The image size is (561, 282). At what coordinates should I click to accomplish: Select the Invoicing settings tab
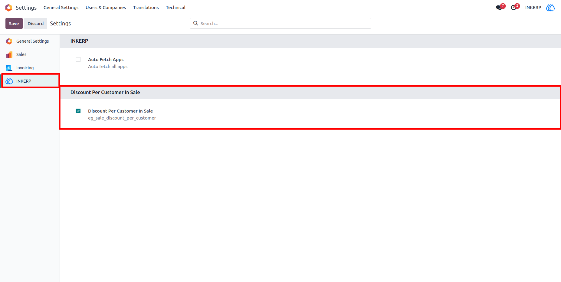[x=30, y=68]
